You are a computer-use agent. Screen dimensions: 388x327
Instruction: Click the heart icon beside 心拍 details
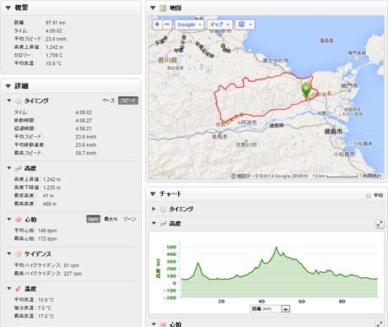pos(19,220)
